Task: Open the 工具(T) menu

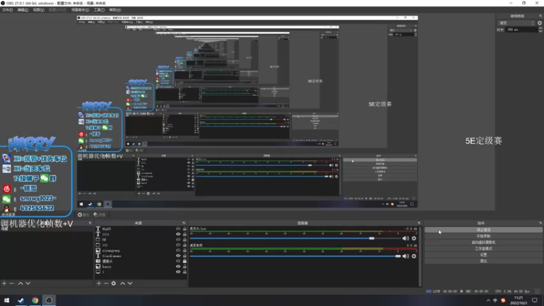Action: pyautogui.click(x=99, y=10)
